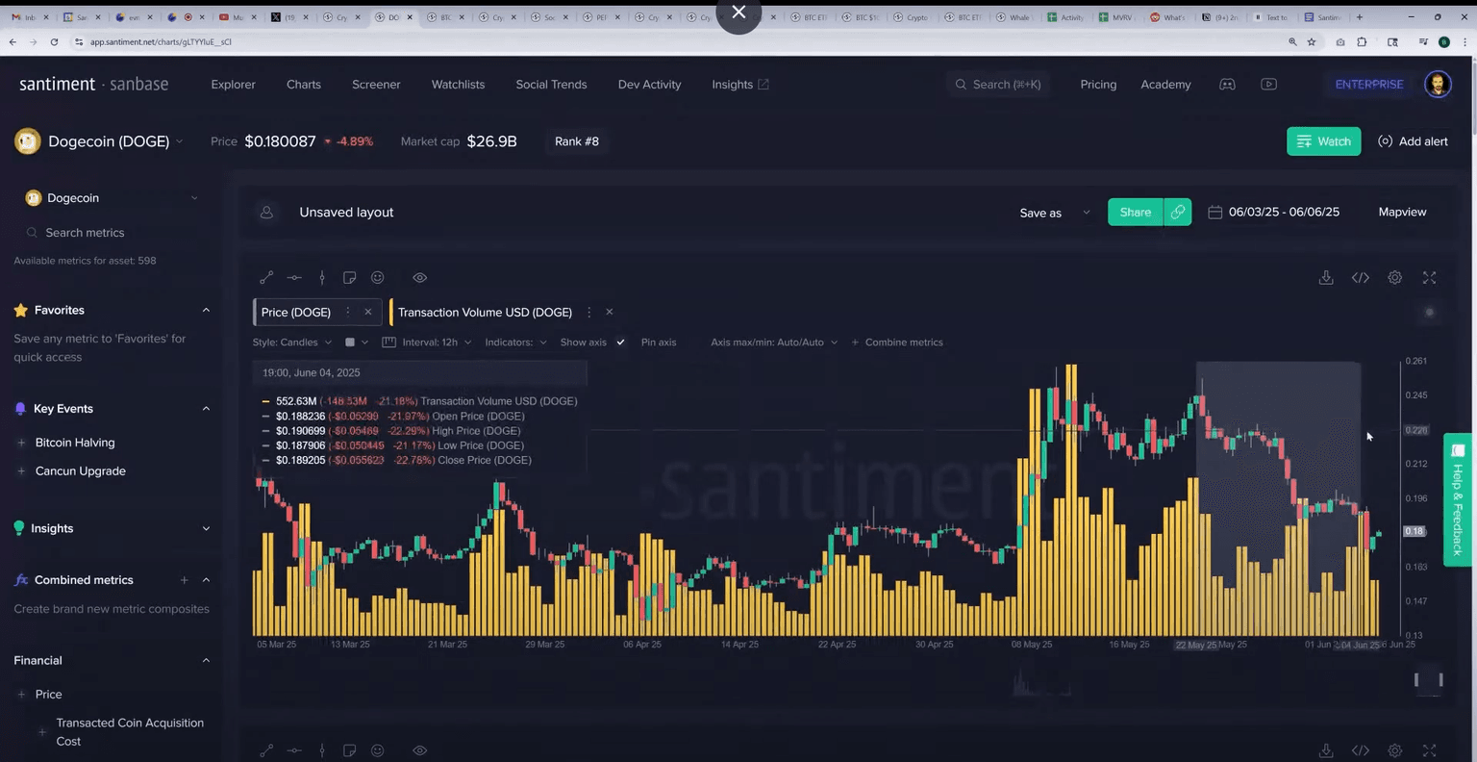1477x762 pixels.
Task: Download the upper chart using download icon
Action: click(x=1326, y=278)
